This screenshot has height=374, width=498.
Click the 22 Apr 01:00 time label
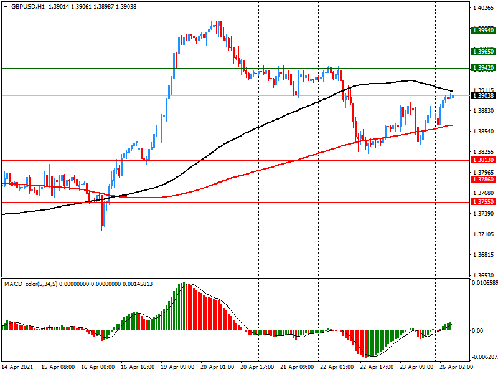click(x=337, y=367)
